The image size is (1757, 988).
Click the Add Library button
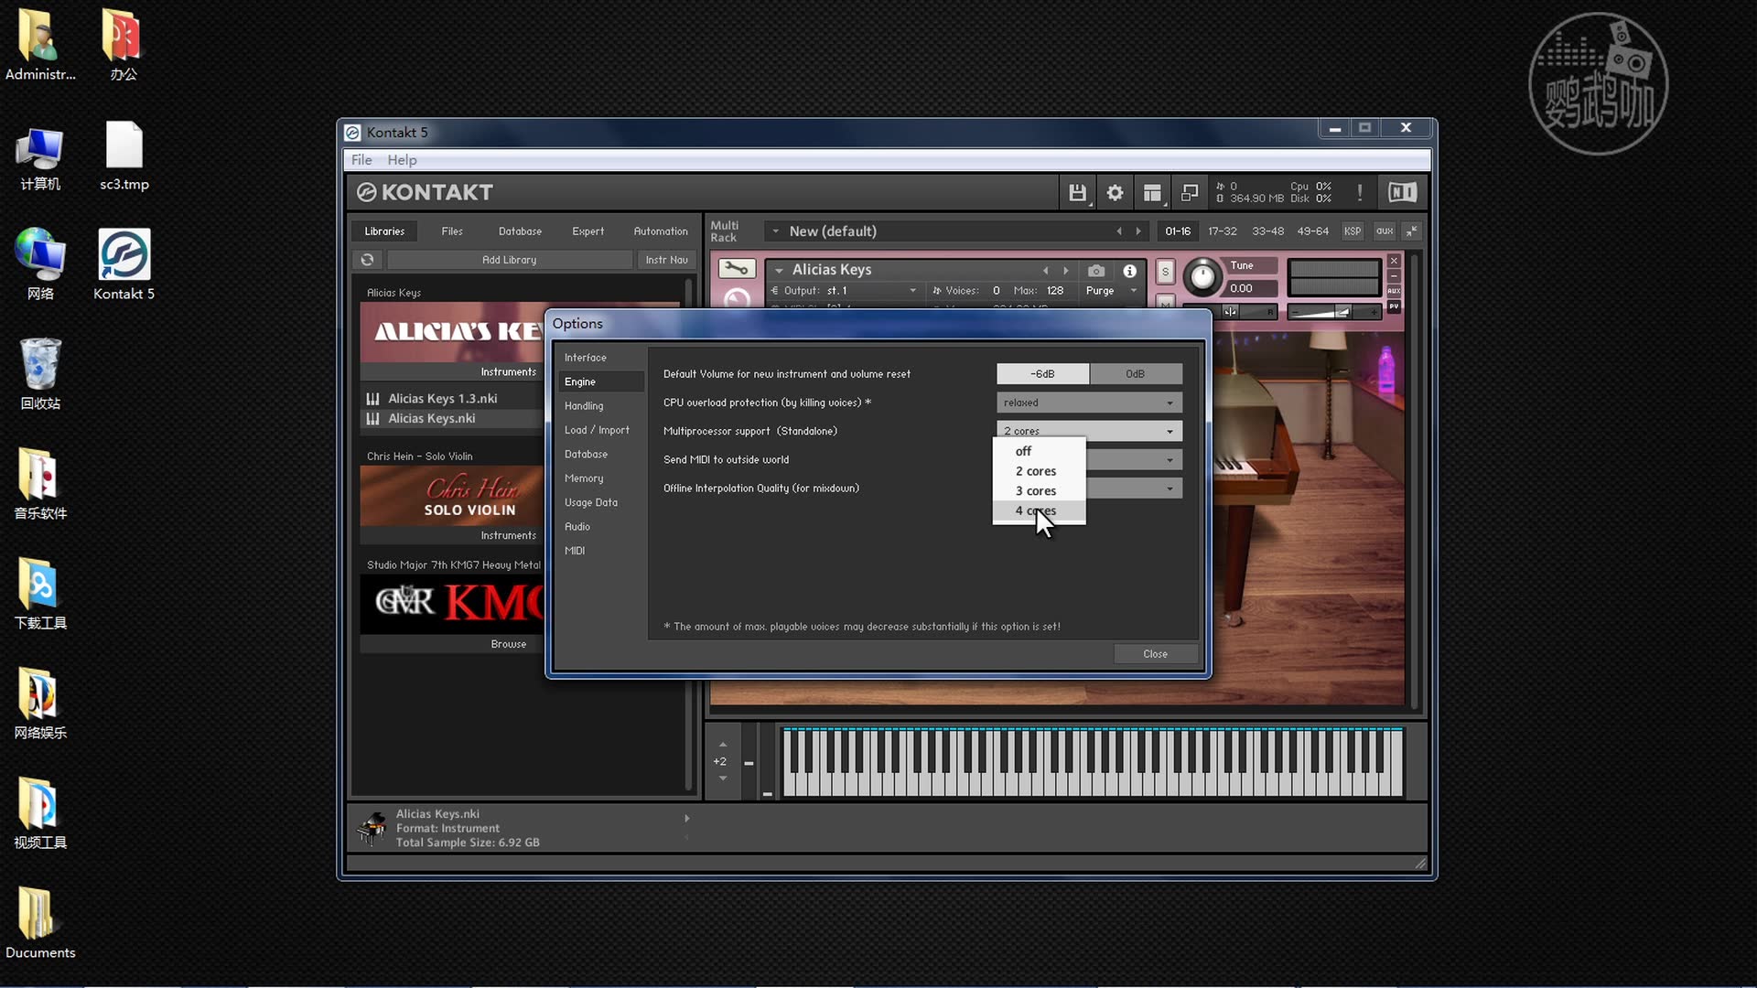pos(509,260)
